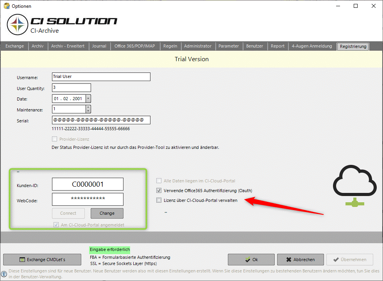
Task: Click the Optionen window title icon
Action: pyautogui.click(x=6, y=6)
